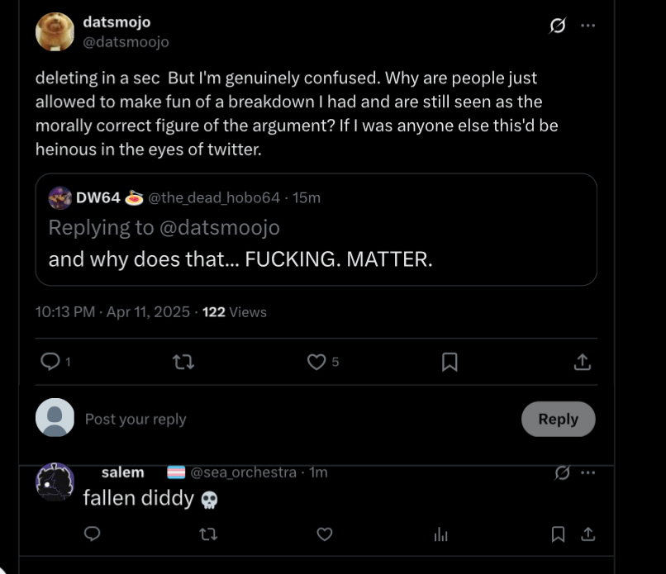Screen dimensions: 666x574
Task: Click the Grok icon on salem's reply
Action: [562, 472]
